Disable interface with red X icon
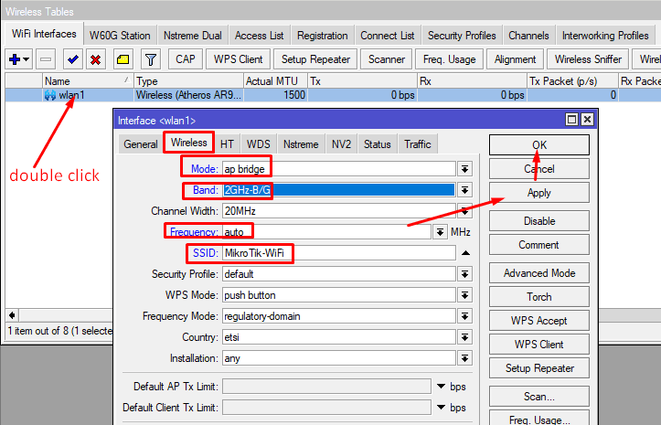 click(96, 59)
